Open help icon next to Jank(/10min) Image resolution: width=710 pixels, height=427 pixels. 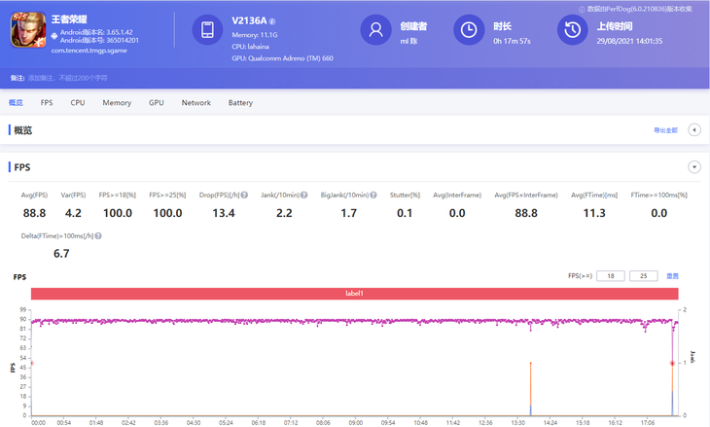coord(303,196)
